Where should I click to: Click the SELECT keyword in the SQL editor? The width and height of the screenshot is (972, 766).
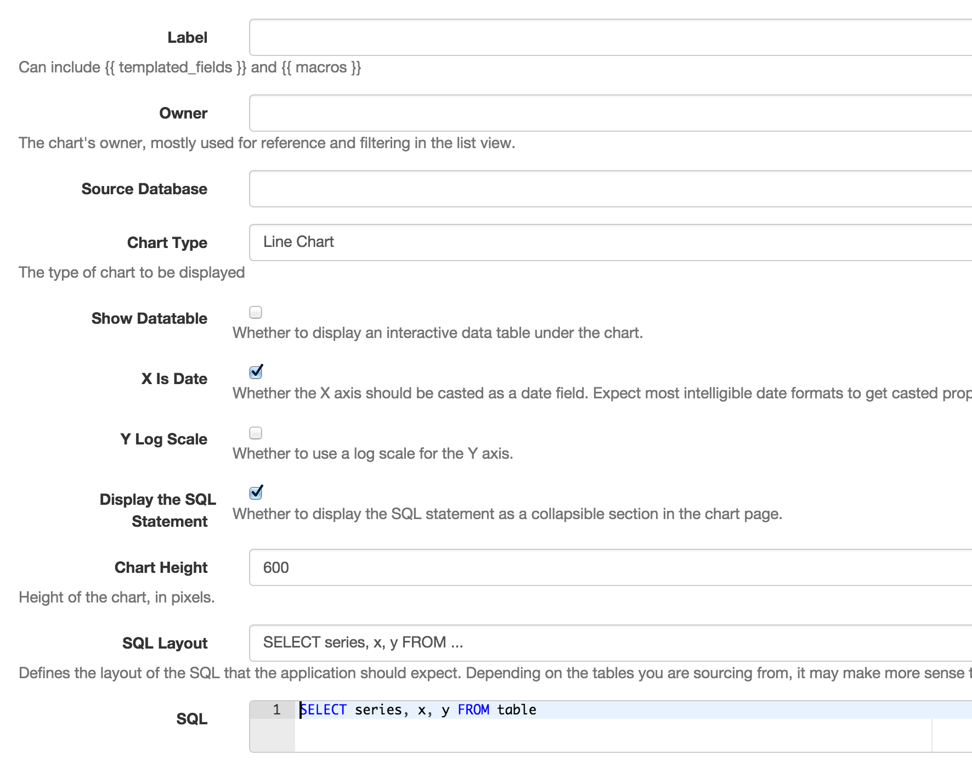click(x=324, y=710)
